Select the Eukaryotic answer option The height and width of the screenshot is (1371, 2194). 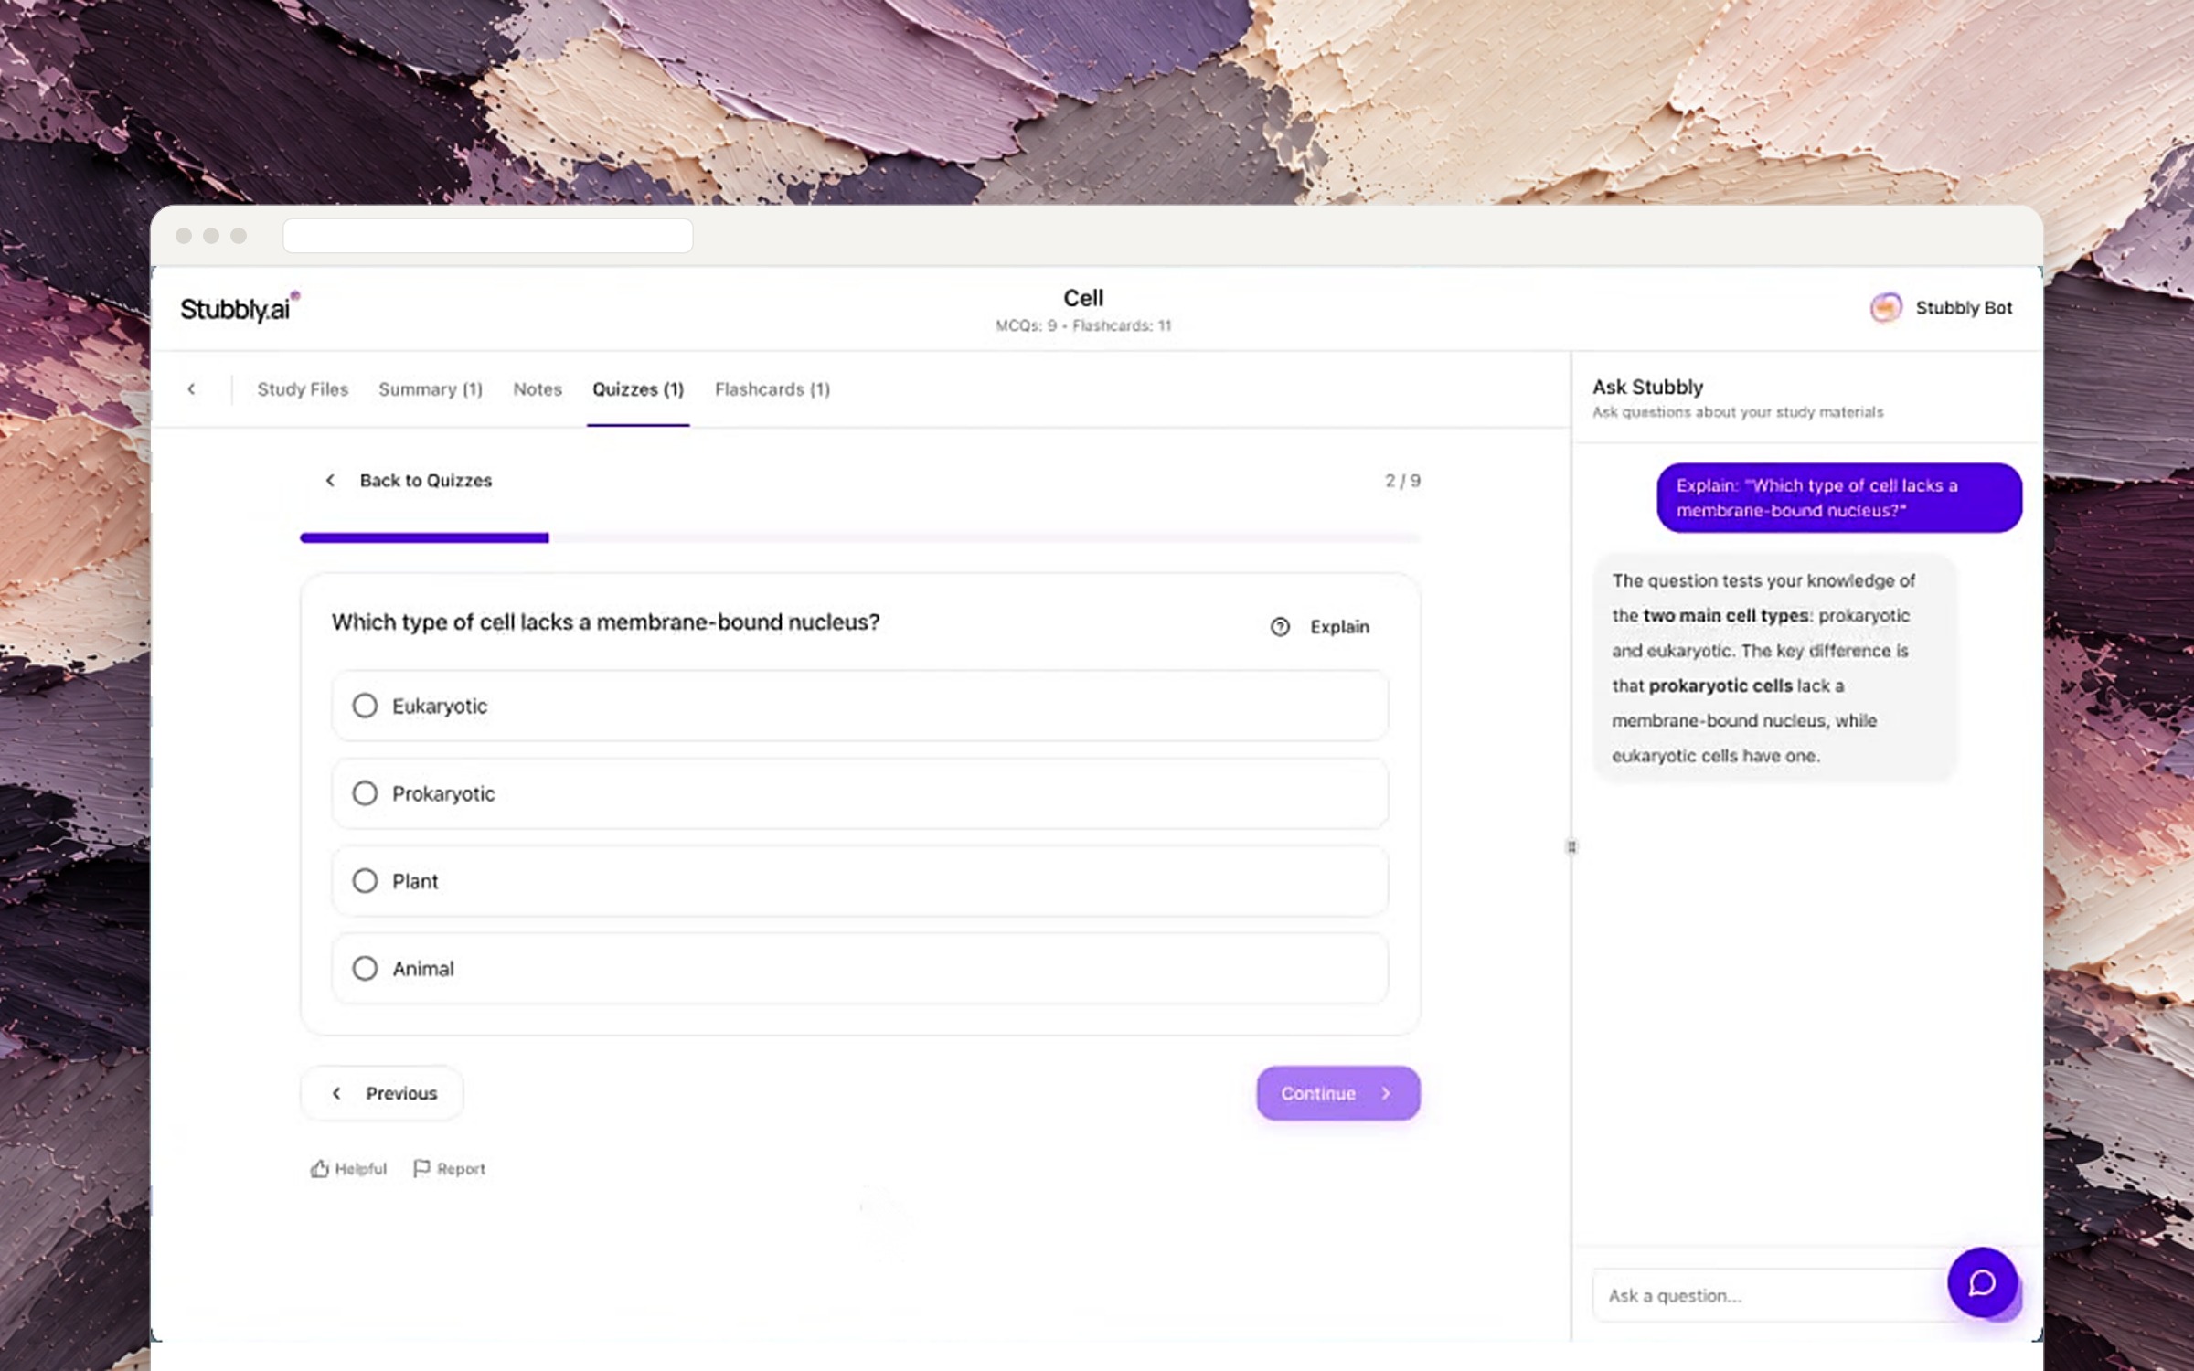859,706
